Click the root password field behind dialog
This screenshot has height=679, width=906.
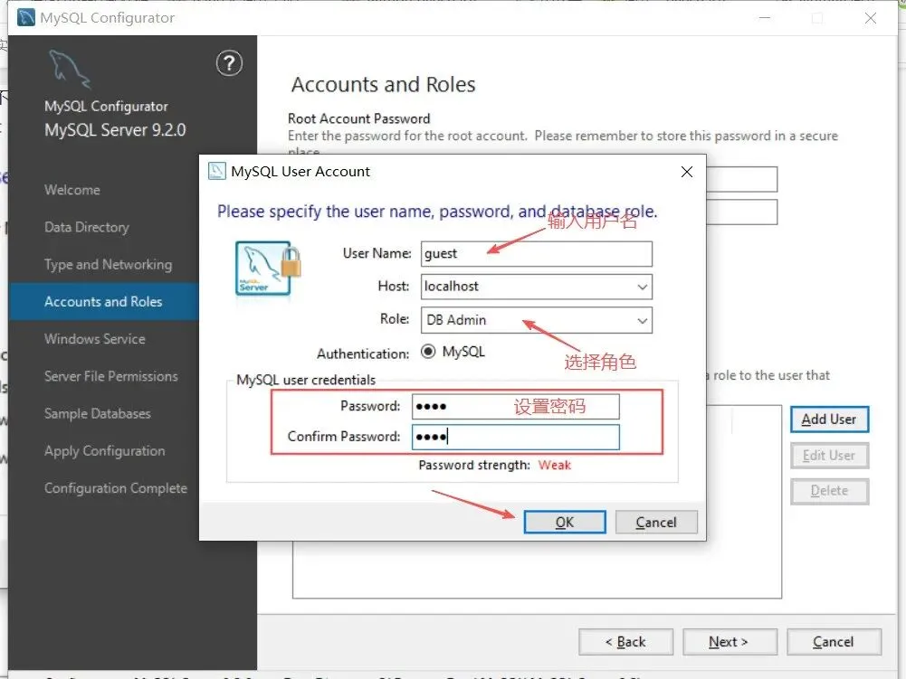tap(742, 179)
